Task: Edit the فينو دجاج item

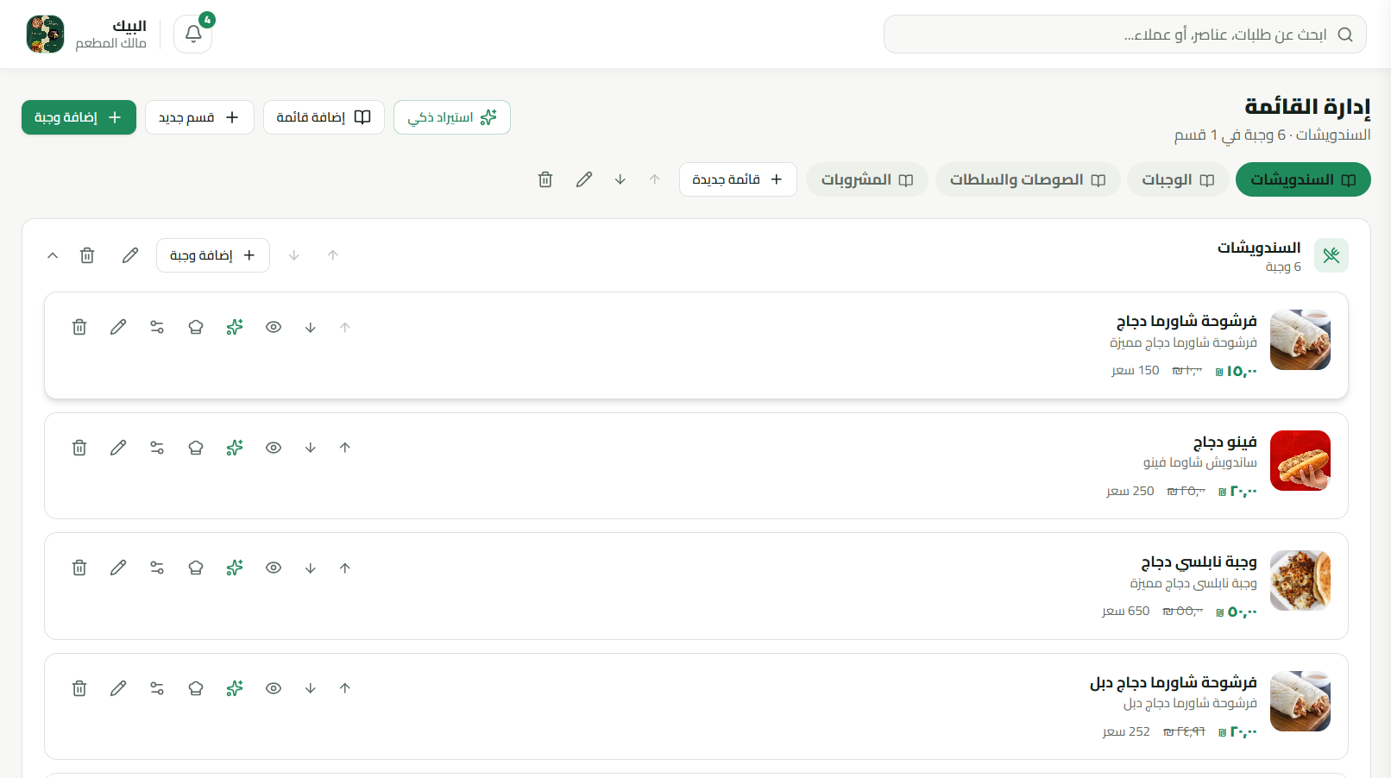Action: click(x=118, y=448)
